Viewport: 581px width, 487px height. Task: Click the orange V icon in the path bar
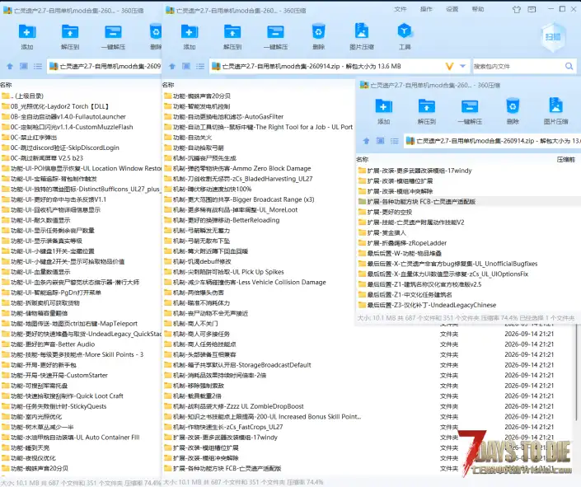449,67
